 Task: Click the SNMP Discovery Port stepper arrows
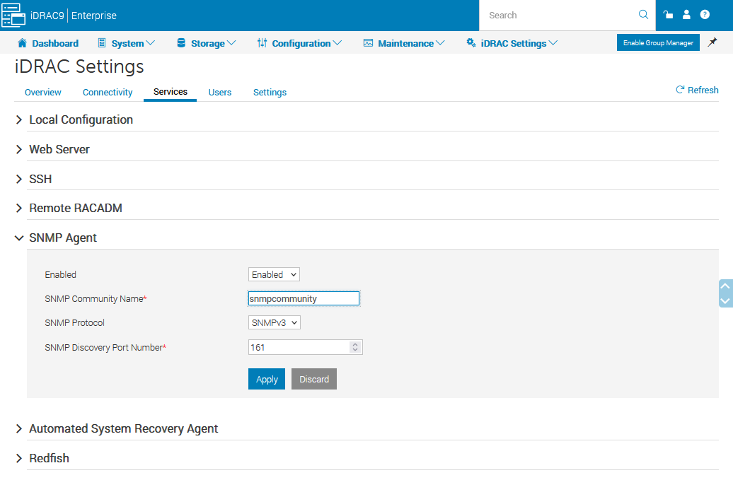tap(355, 347)
